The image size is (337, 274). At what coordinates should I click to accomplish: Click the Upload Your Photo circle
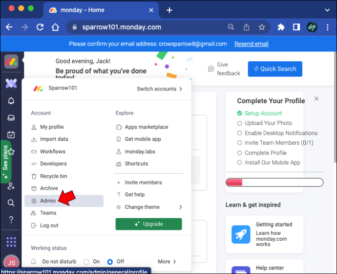[x=239, y=123]
